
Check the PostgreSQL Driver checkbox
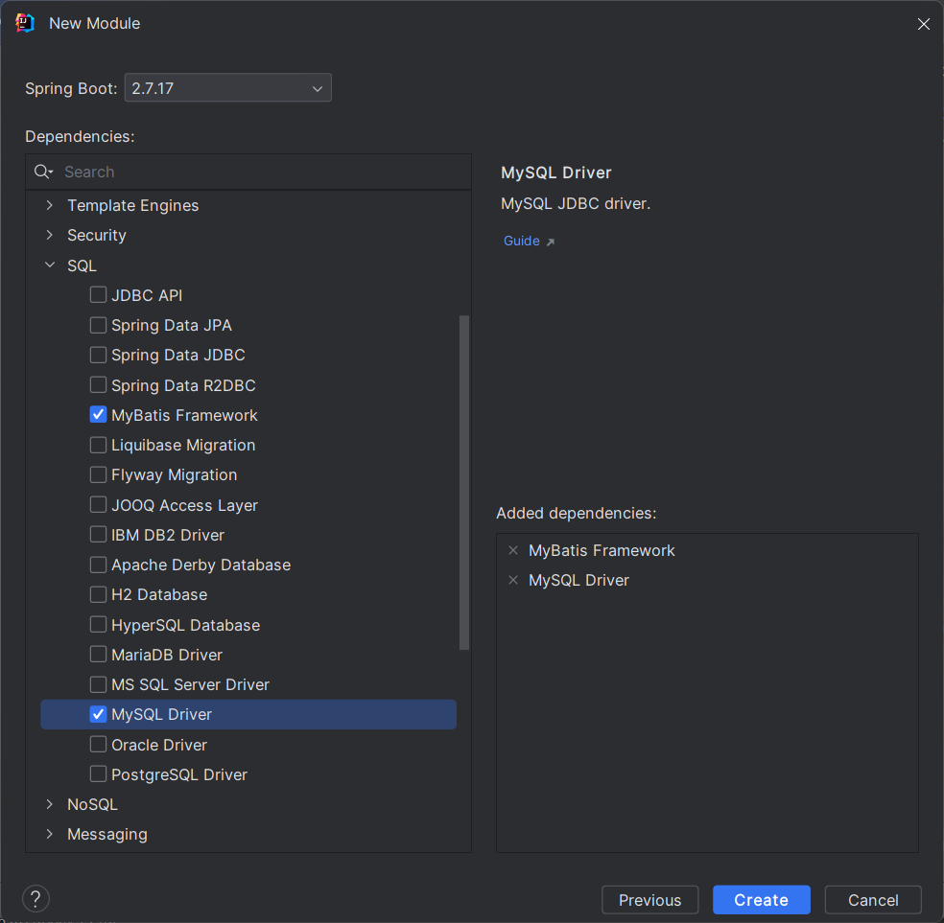98,774
